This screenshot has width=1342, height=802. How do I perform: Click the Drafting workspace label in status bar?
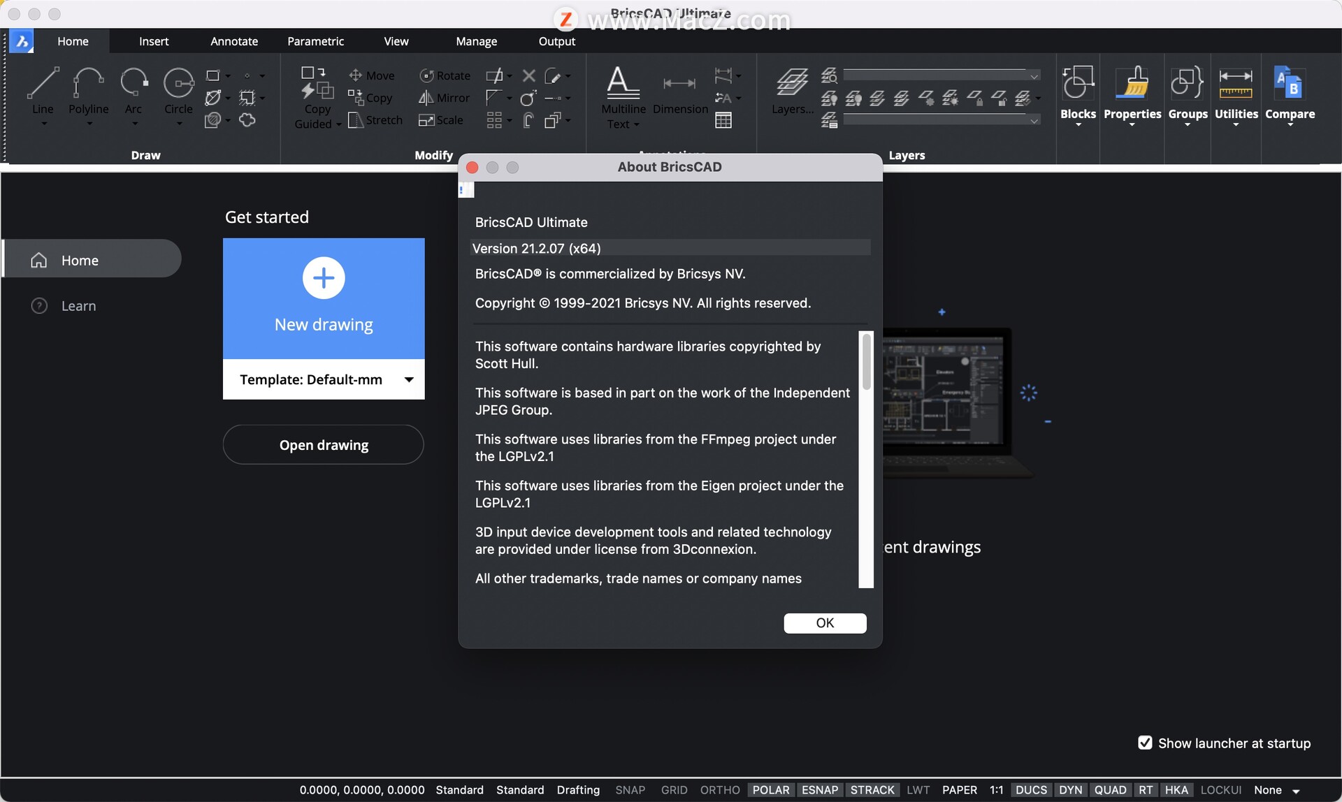click(578, 789)
